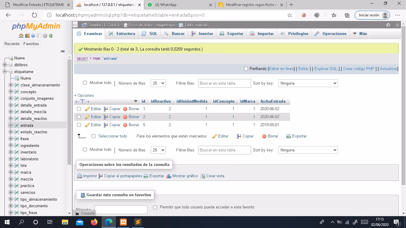Open XAMPP from the taskbar

click(x=123, y=222)
